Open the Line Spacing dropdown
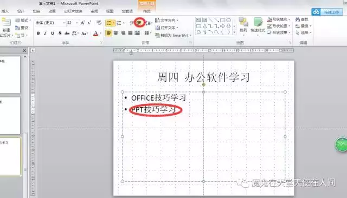The height and width of the screenshot is (198, 347). pos(149,23)
